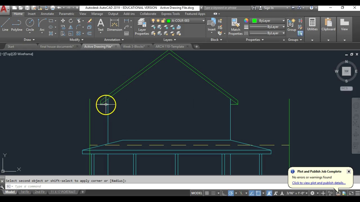The height and width of the screenshot is (202, 360).
Task: Open the annotation scale 3/16" = 1'-0" dropdown
Action: 297,193
